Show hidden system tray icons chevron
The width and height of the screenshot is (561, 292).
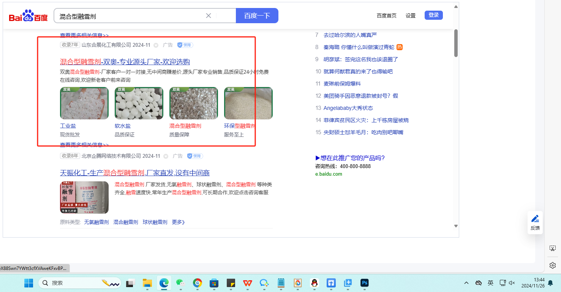(x=466, y=283)
